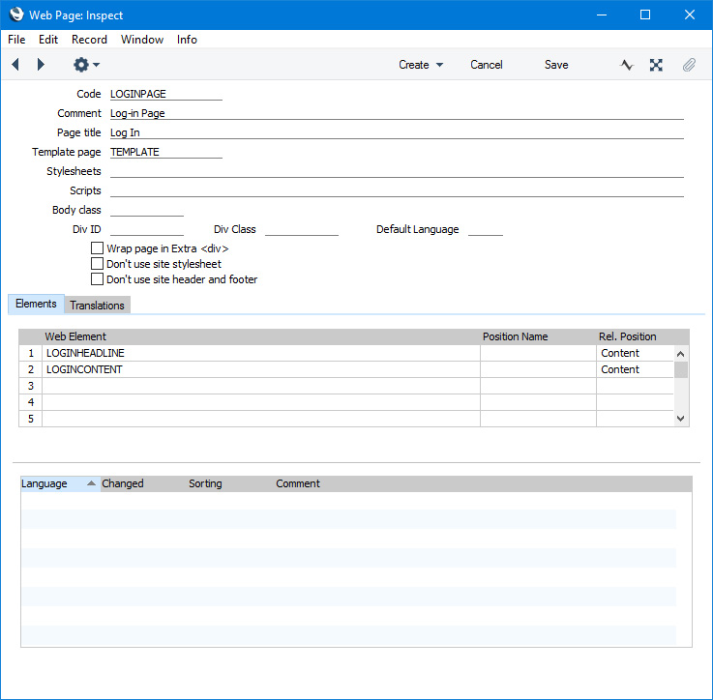Click the Template page field

tap(166, 152)
